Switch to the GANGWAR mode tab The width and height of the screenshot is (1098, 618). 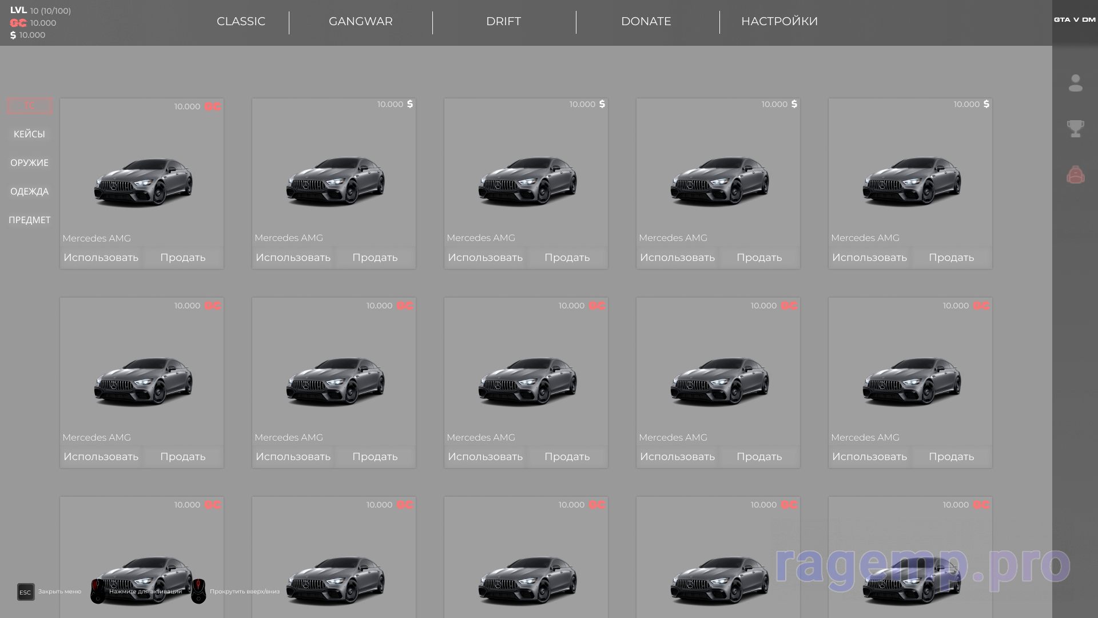click(361, 21)
